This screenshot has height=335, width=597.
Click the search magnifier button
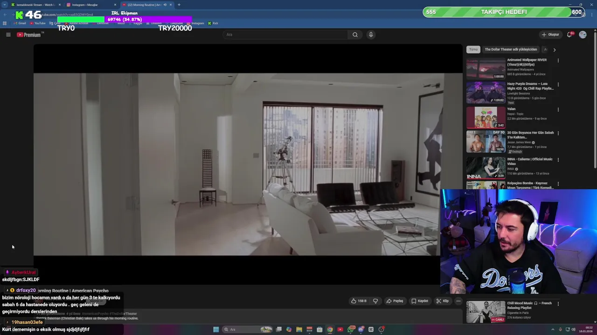(355, 34)
